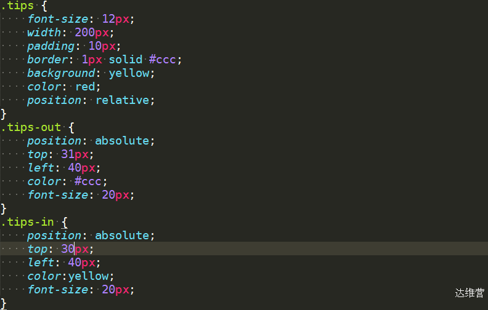Click the .tips-out selector name
Image resolution: width=488 pixels, height=310 pixels.
(x=31, y=127)
